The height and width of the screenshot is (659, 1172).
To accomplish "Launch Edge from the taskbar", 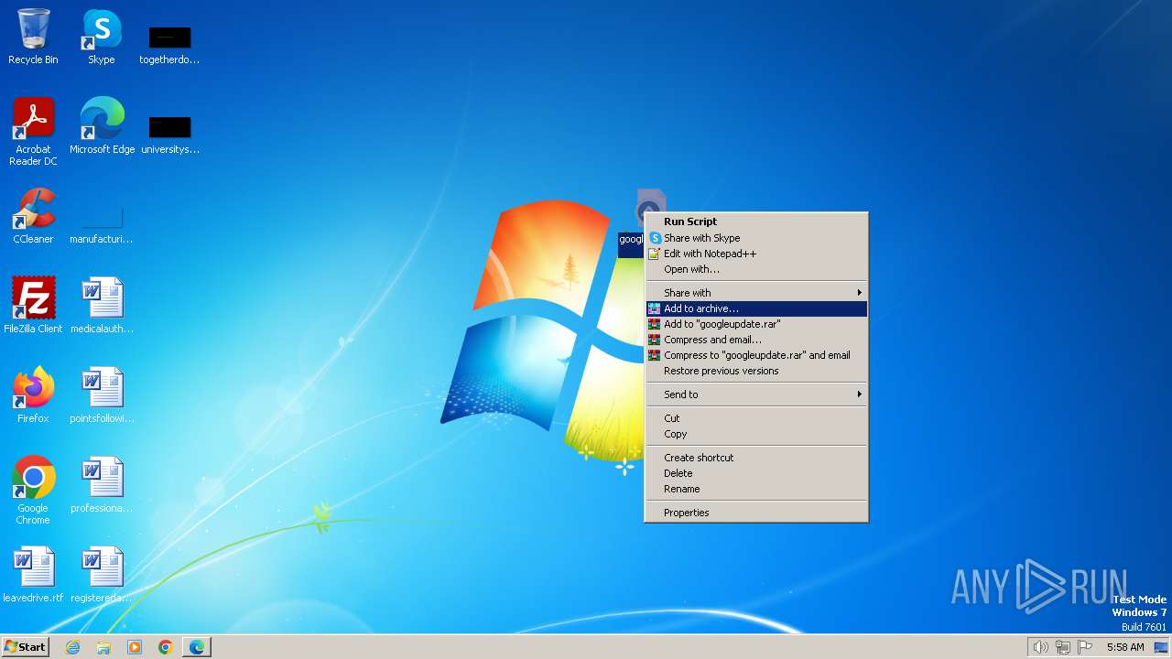I will click(x=197, y=647).
